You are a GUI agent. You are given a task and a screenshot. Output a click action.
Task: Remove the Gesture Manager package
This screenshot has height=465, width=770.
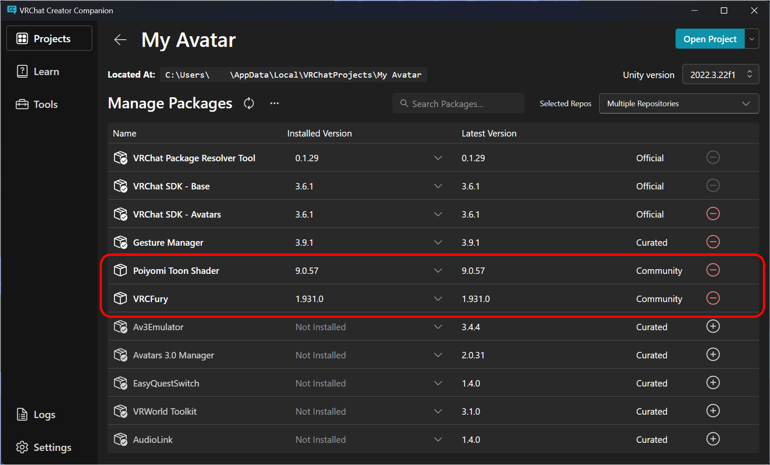tap(713, 242)
